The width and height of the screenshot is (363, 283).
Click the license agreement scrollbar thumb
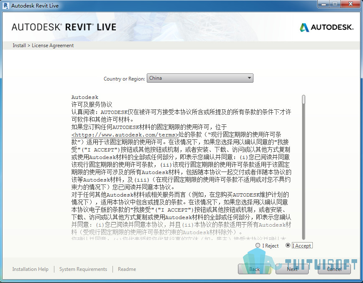304,100
